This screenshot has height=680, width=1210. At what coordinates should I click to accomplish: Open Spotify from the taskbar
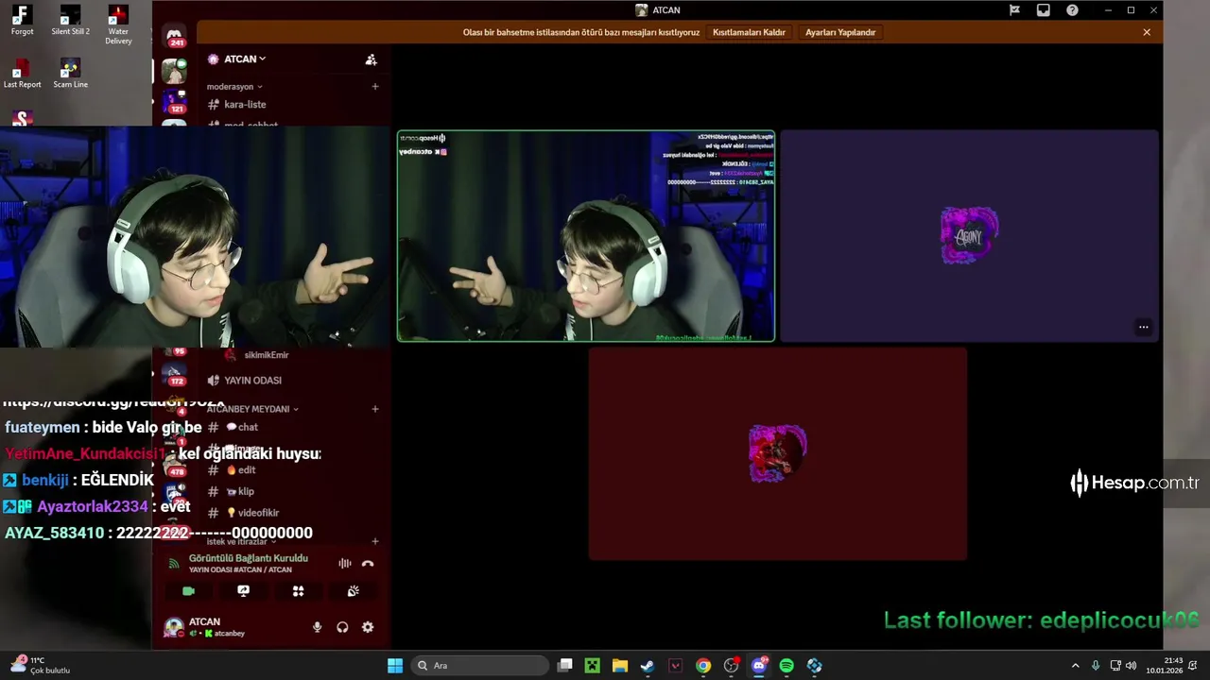coord(786,666)
